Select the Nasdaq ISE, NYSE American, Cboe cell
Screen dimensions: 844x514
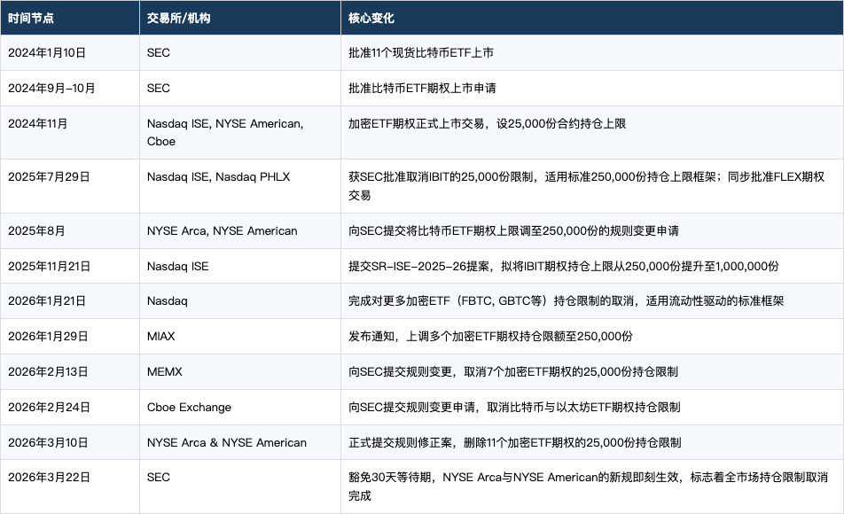(225, 132)
